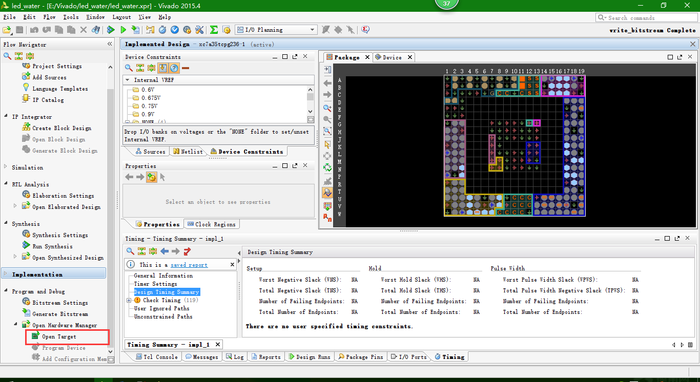Close the Timing Summary - impl_1 tab

point(217,345)
